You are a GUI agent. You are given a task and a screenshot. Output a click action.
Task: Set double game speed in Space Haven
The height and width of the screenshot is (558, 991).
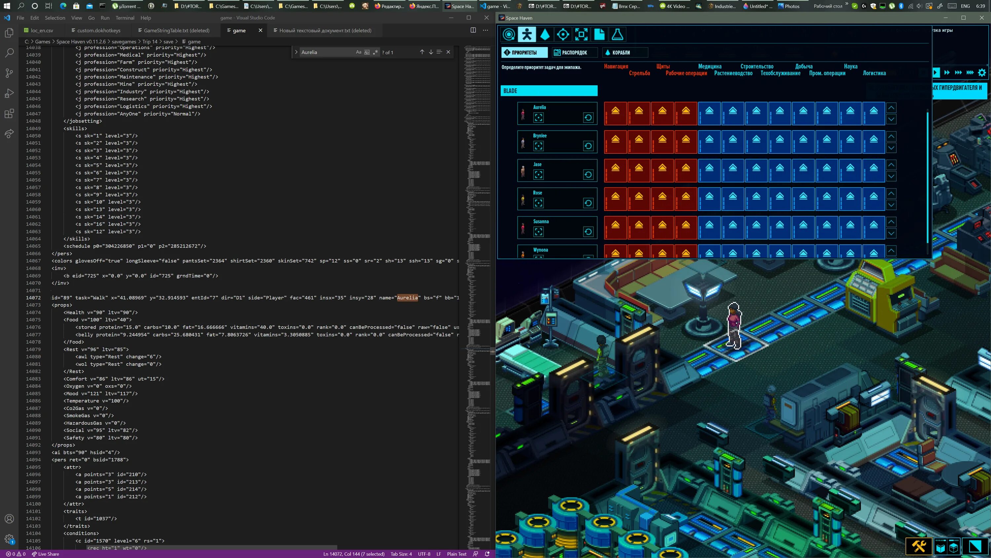(x=947, y=72)
